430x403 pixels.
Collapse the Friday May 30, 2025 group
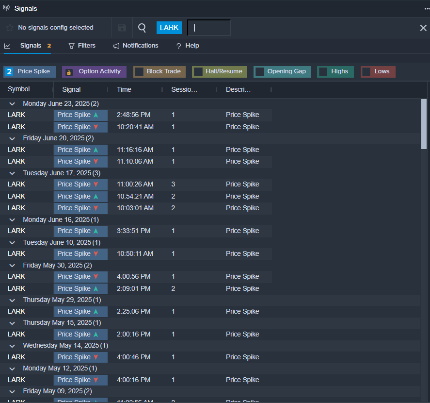12,266
